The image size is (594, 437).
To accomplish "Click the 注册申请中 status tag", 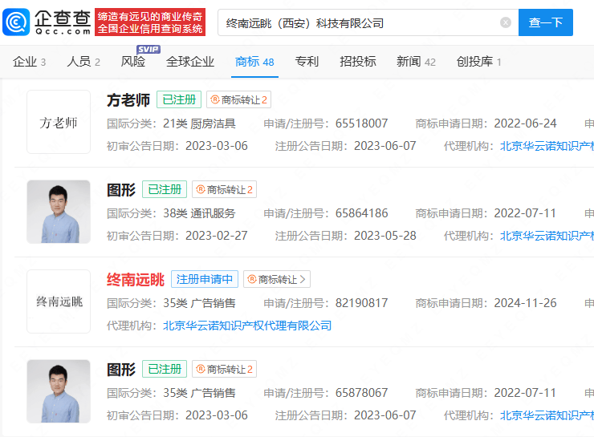I will click(x=205, y=279).
